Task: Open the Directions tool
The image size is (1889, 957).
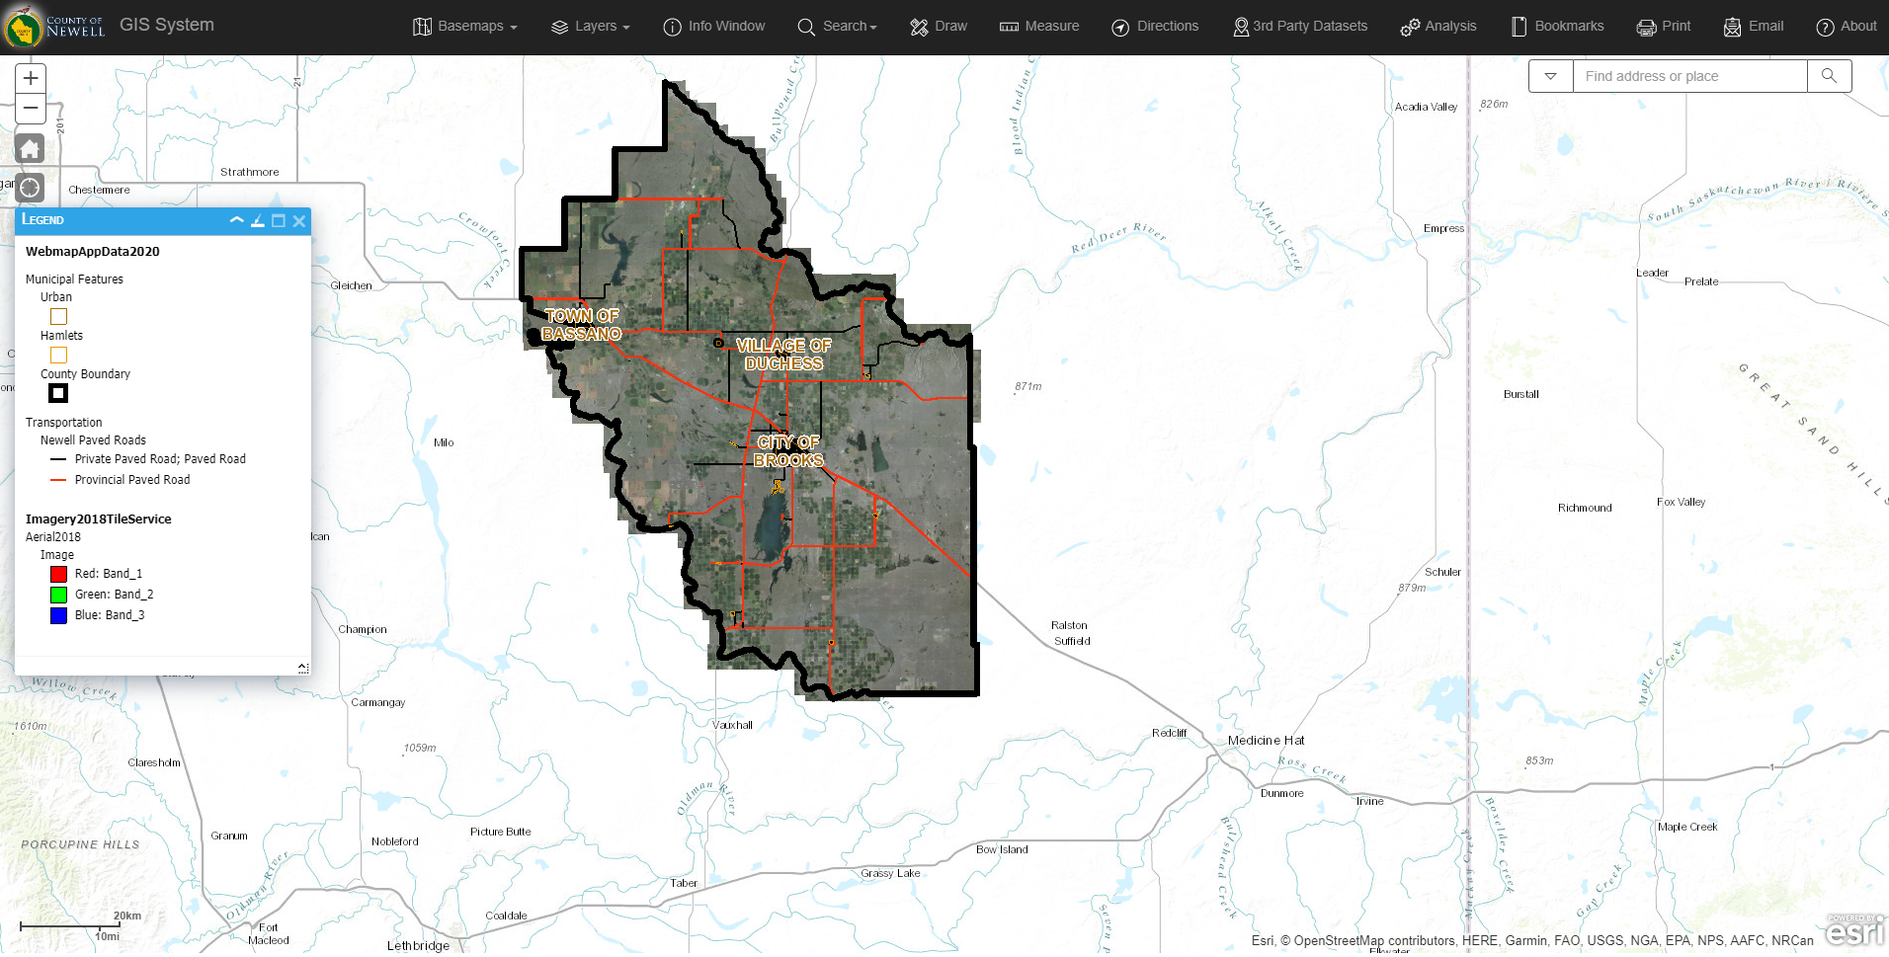Action: tap(1154, 27)
